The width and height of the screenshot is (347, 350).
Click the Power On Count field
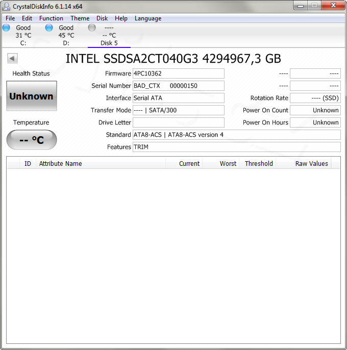(315, 110)
